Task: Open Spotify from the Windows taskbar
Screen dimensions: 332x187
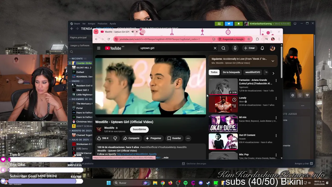Action: point(185,183)
